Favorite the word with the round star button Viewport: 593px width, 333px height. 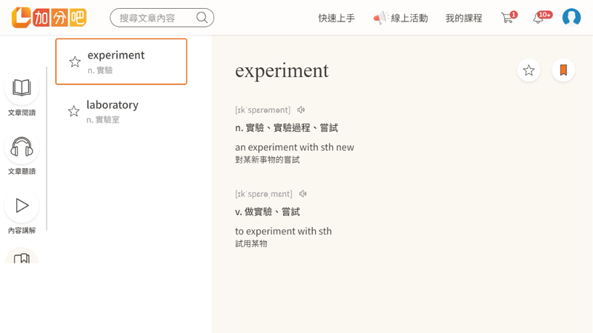tap(529, 70)
